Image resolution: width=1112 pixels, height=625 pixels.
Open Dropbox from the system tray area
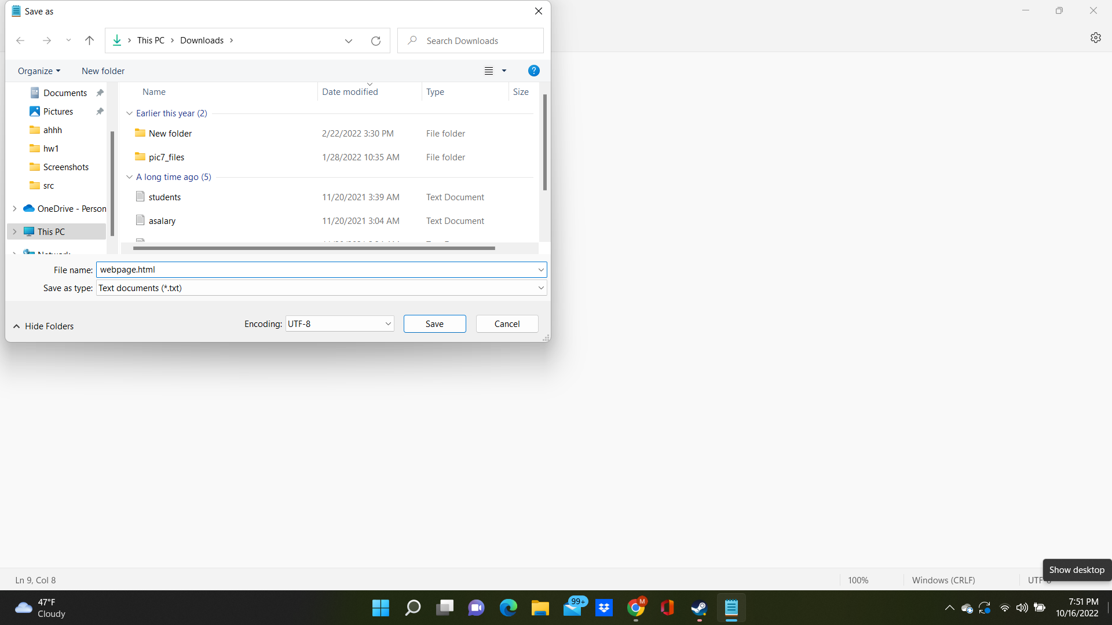[604, 608]
